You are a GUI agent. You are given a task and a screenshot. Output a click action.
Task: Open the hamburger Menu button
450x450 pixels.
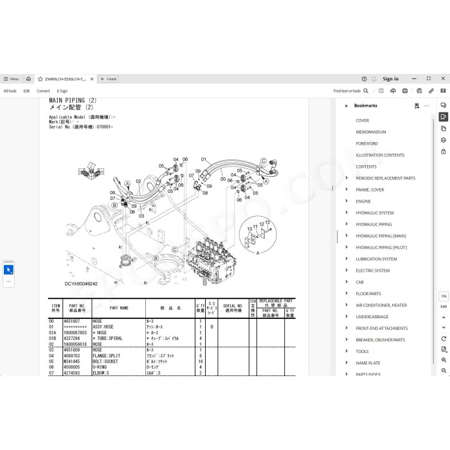coord(11,79)
